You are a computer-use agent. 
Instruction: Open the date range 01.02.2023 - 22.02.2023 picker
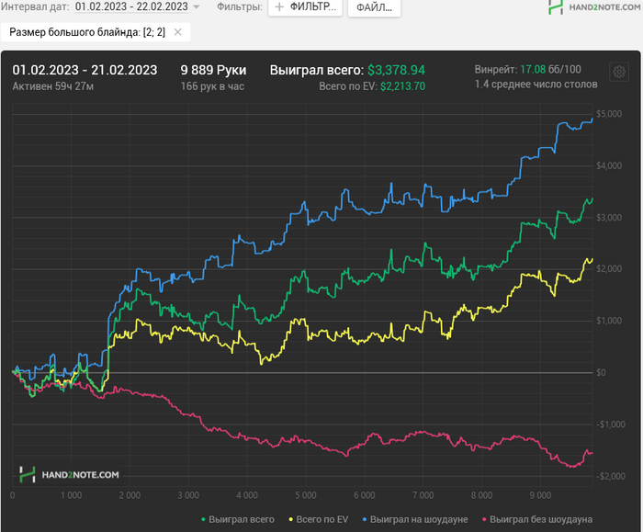131,7
